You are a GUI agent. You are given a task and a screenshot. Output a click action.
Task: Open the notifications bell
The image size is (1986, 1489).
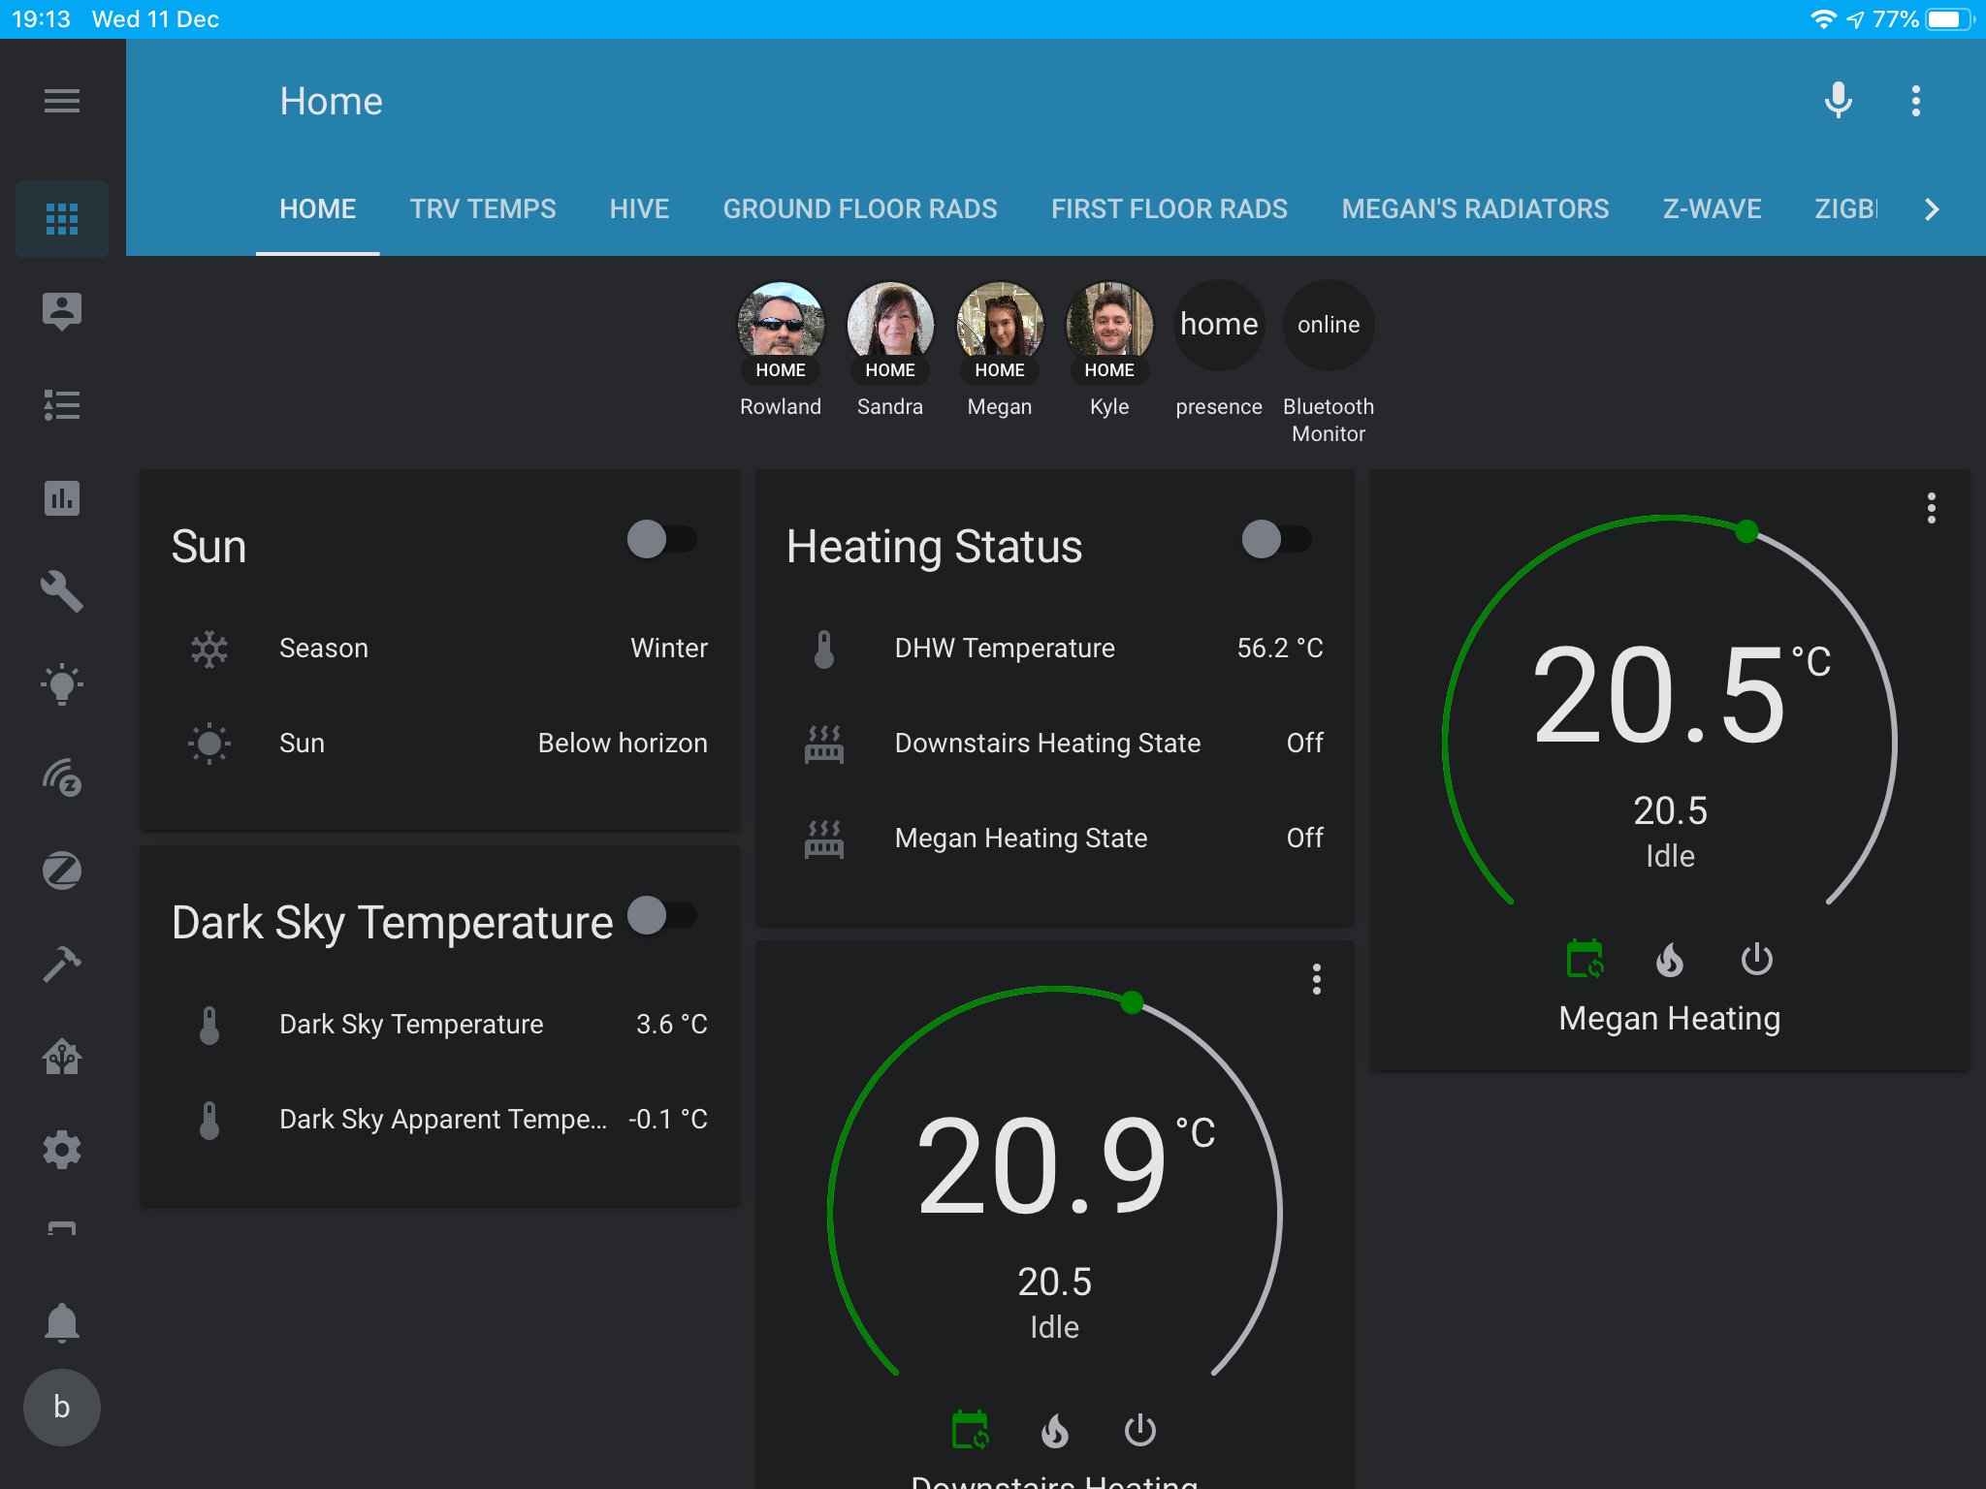click(x=61, y=1321)
